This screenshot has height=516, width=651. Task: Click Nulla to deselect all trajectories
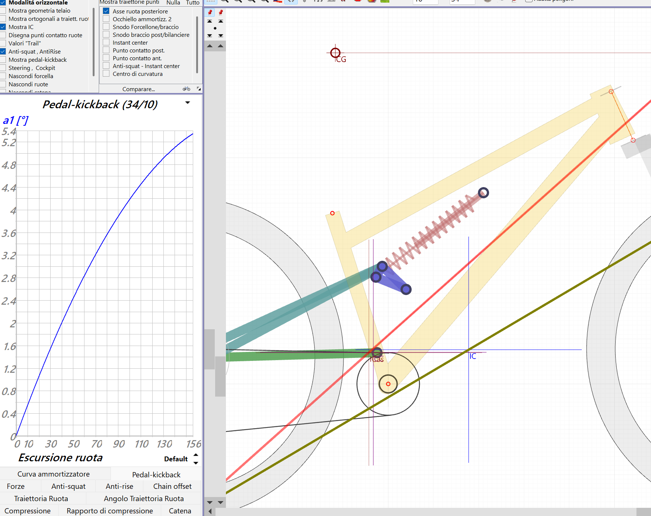pos(173,3)
